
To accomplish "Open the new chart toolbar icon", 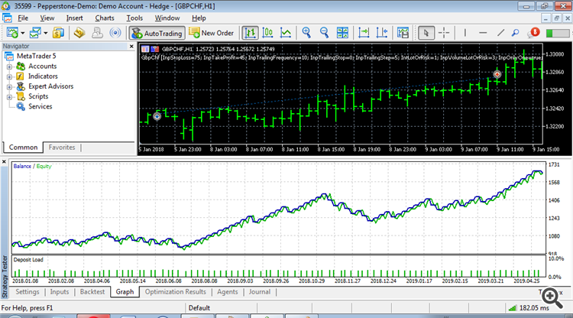I will (12, 33).
